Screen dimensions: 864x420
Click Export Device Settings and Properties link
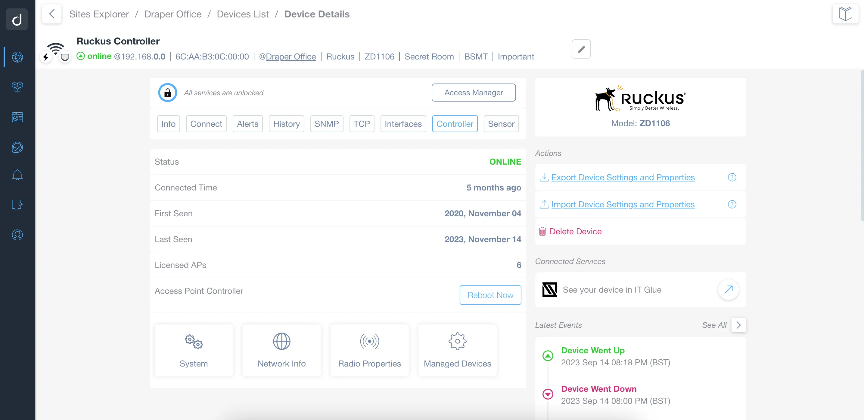point(623,177)
